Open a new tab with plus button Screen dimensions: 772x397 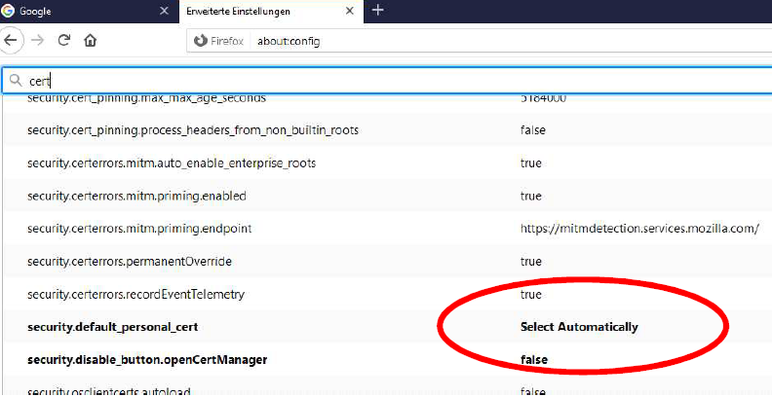coord(377,11)
